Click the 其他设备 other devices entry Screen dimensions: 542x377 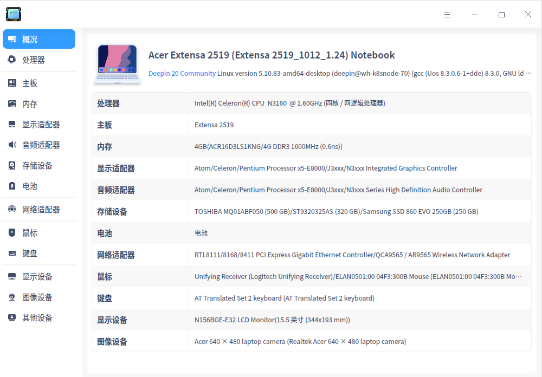click(29, 317)
